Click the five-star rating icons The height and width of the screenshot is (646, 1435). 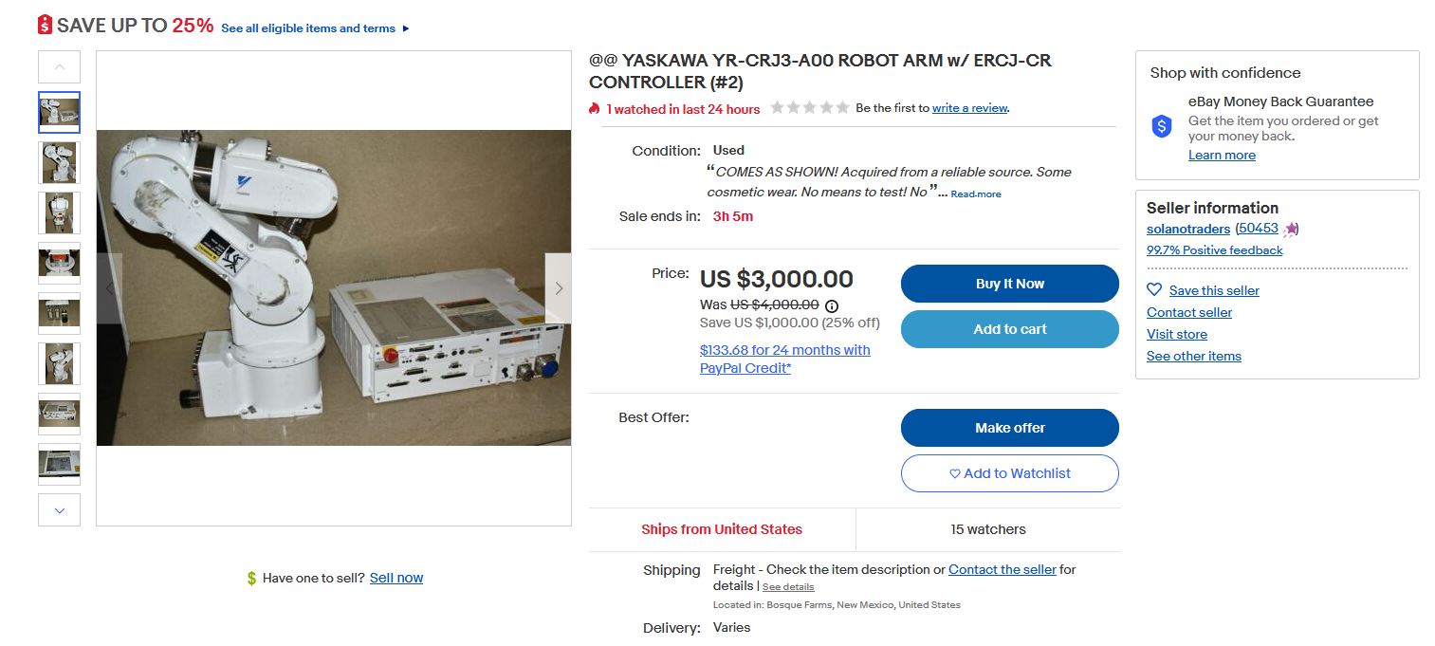click(x=809, y=108)
